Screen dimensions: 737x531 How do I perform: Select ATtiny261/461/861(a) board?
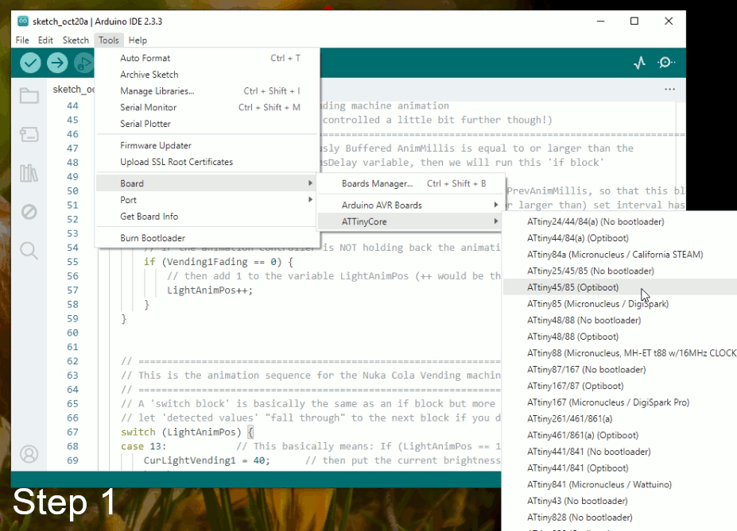click(620, 418)
